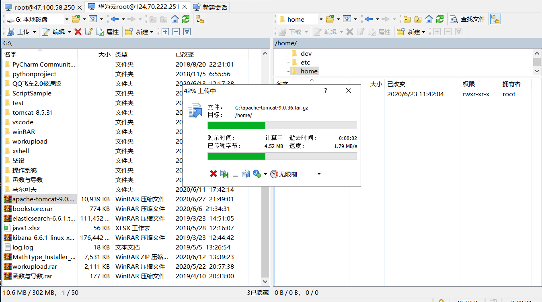Screen dimensions: 542x302
Task: Click the once-done action checkmark icon
Action: click(257, 174)
